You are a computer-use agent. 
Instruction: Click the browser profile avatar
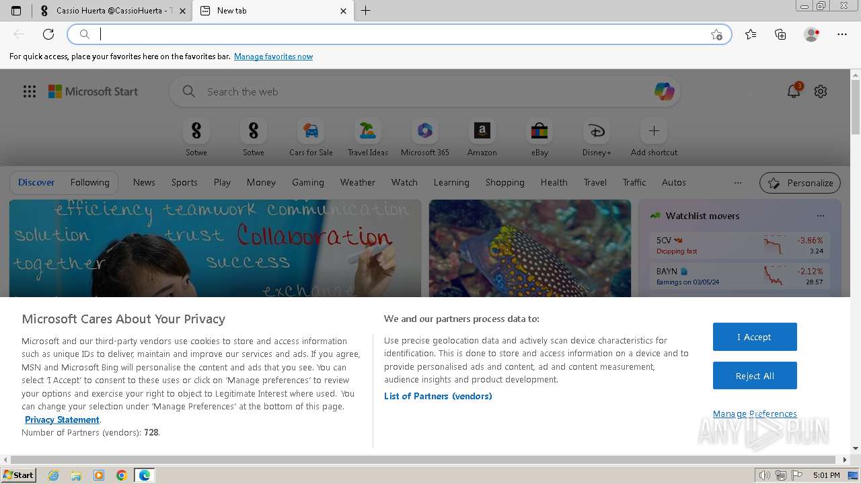[811, 34]
